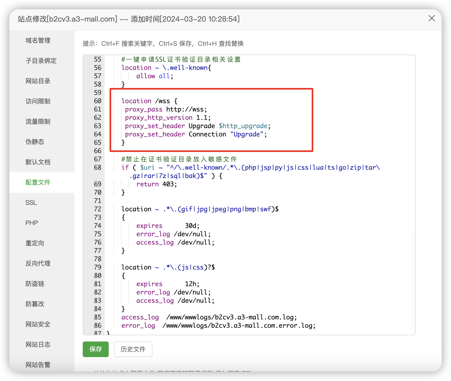
Task: Click the '$http_upgrade' variable text
Action: [243, 126]
